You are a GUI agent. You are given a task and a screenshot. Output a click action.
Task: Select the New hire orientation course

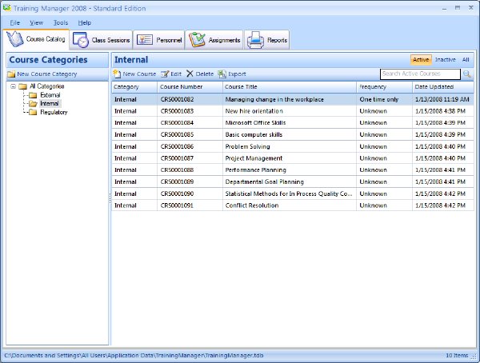pos(293,111)
